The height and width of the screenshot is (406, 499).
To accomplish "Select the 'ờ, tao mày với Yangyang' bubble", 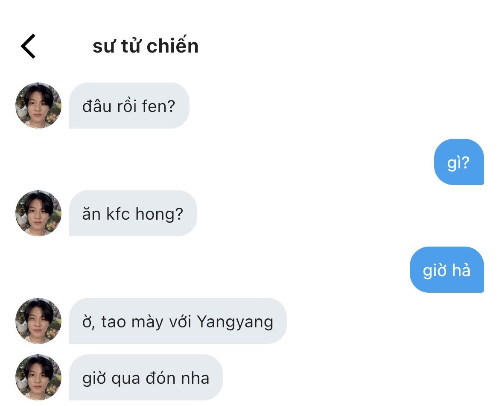I will (x=178, y=321).
